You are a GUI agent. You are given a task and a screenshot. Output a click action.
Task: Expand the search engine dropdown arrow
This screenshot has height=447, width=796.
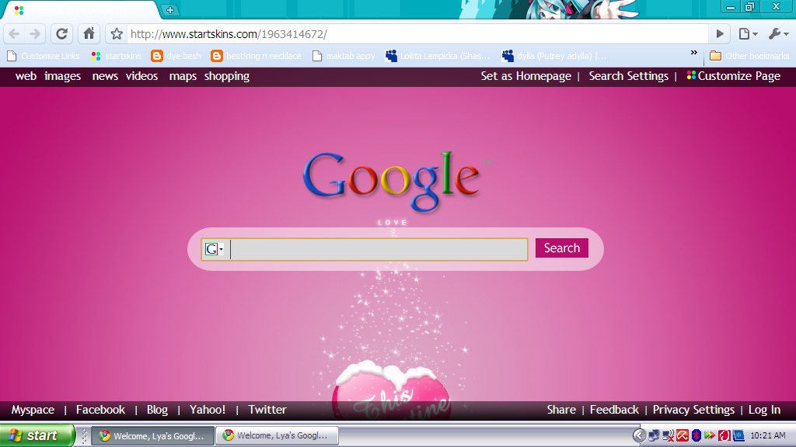coord(222,248)
